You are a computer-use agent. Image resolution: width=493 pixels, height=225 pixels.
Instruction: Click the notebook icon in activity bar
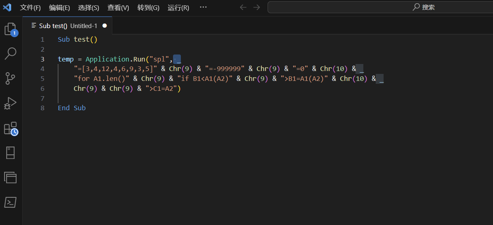tap(11, 153)
